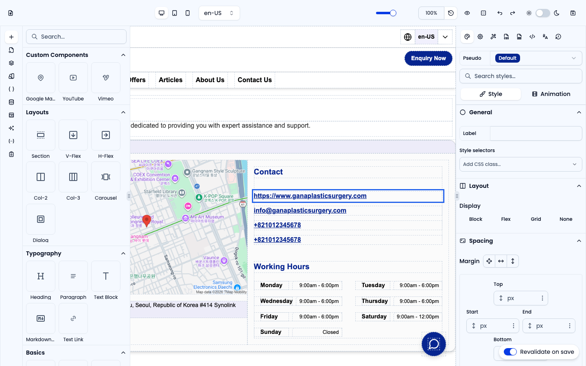Toggle Revalidate on save switch
Viewport: 586px width, 366px height.
coord(510,352)
